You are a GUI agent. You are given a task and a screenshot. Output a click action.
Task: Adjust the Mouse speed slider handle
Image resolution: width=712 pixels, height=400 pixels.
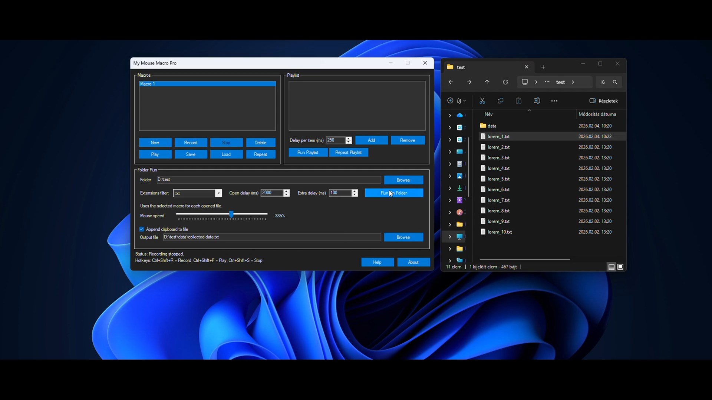click(x=231, y=214)
